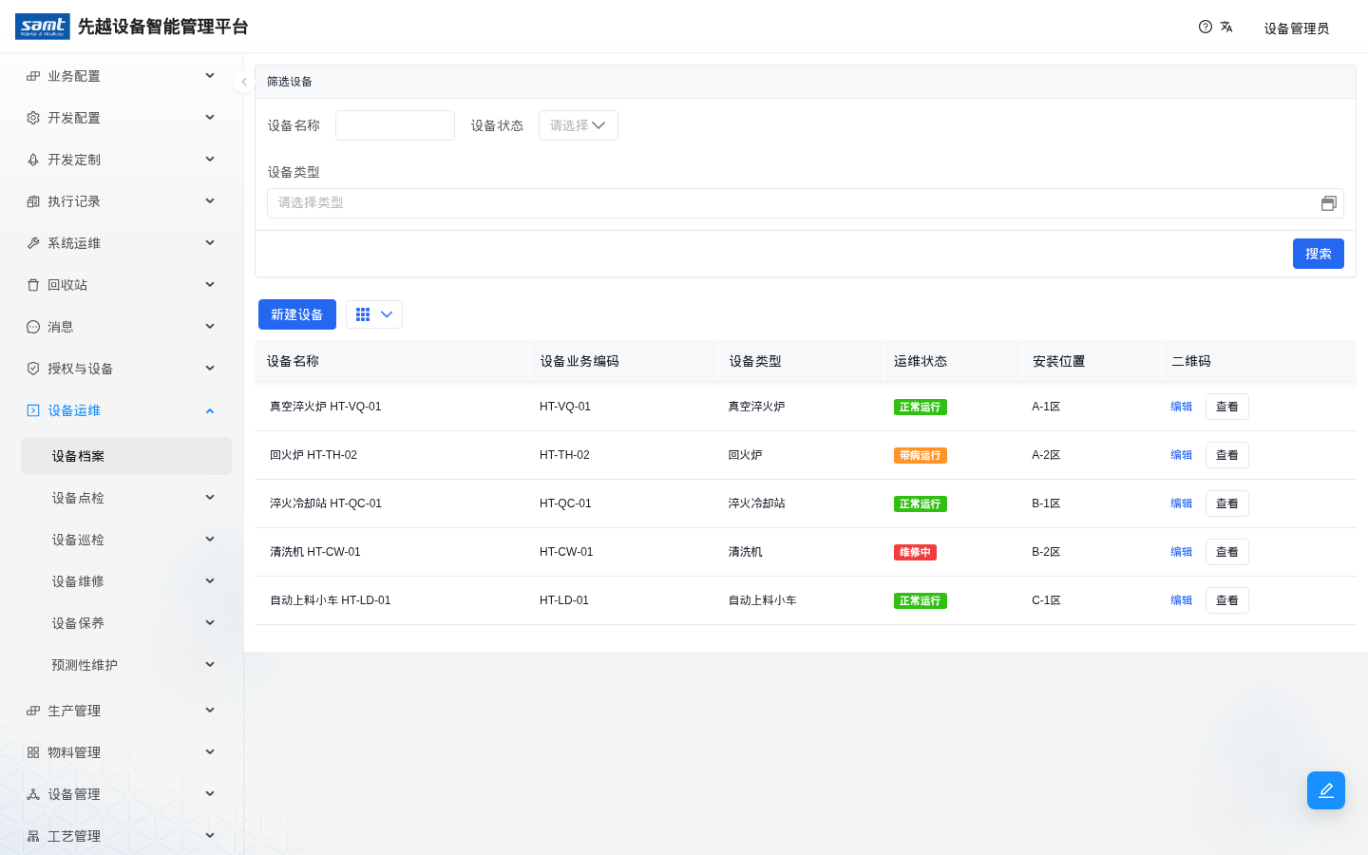Image resolution: width=1368 pixels, height=855 pixels.
Task: Open the language translation icon
Action: click(1226, 27)
